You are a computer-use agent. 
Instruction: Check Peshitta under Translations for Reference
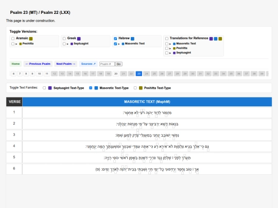(x=167, y=48)
